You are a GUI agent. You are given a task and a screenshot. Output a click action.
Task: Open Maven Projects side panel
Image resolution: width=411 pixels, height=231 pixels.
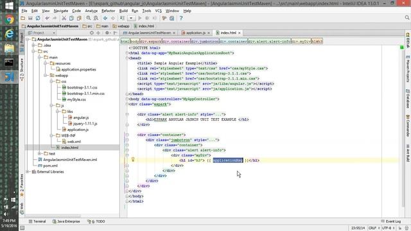pos(408,69)
